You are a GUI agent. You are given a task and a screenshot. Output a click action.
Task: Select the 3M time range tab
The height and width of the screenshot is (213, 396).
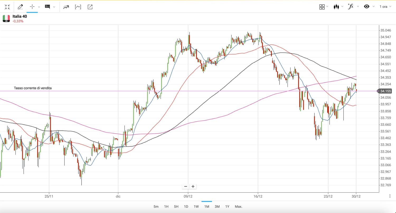(217, 207)
